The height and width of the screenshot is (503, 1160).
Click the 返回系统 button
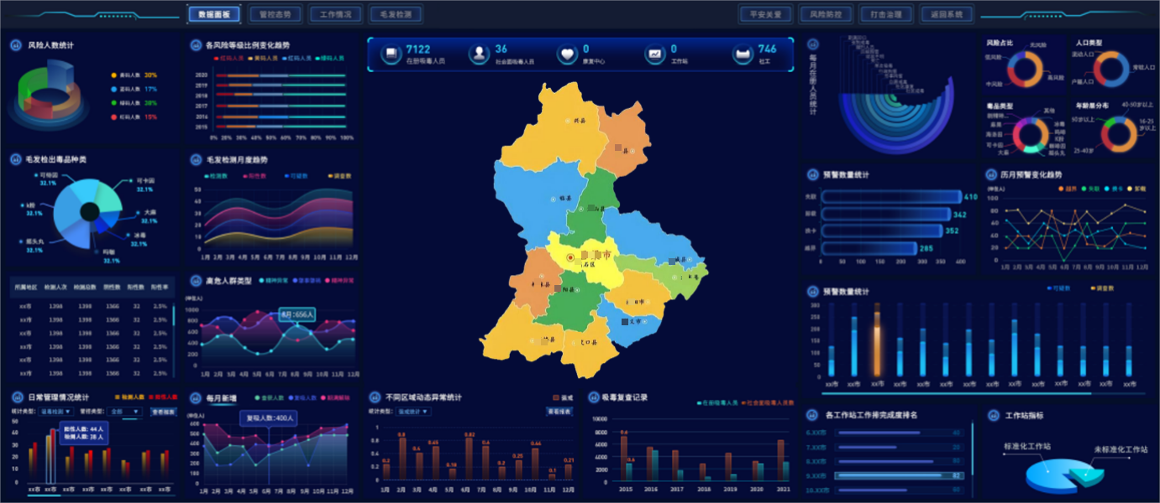pos(947,14)
